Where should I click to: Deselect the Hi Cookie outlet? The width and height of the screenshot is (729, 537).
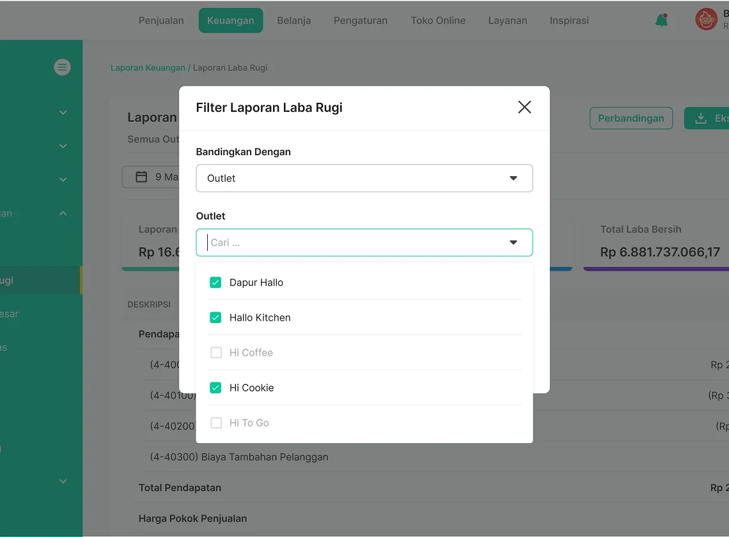[216, 388]
